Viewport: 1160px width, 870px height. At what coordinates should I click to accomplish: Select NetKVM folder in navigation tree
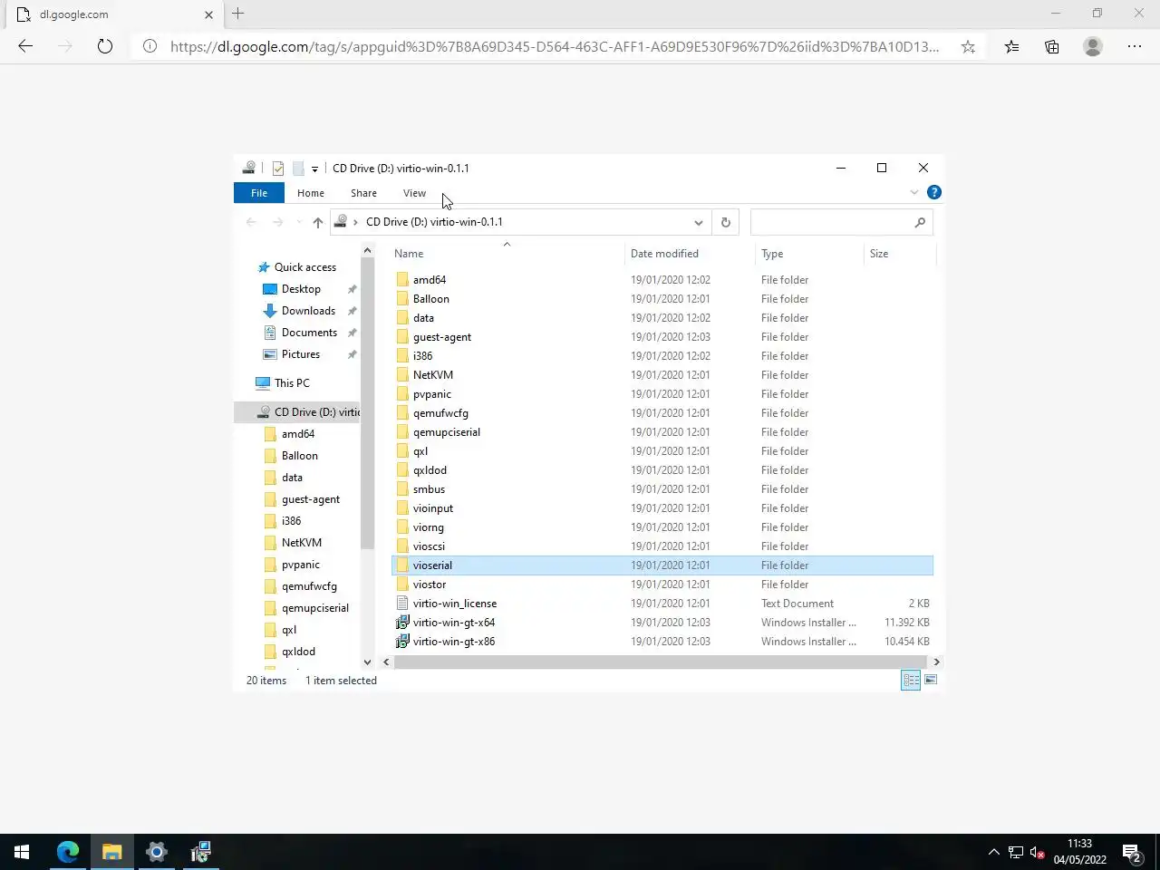301,543
